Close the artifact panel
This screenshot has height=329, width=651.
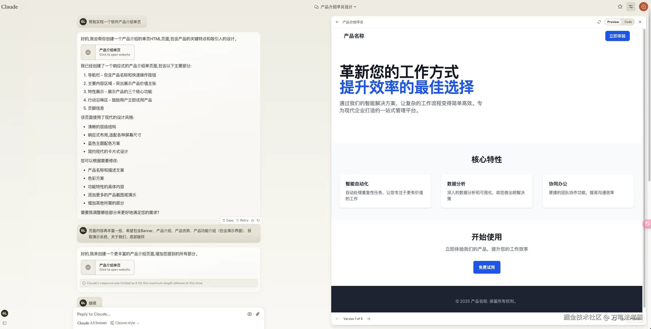point(640,22)
